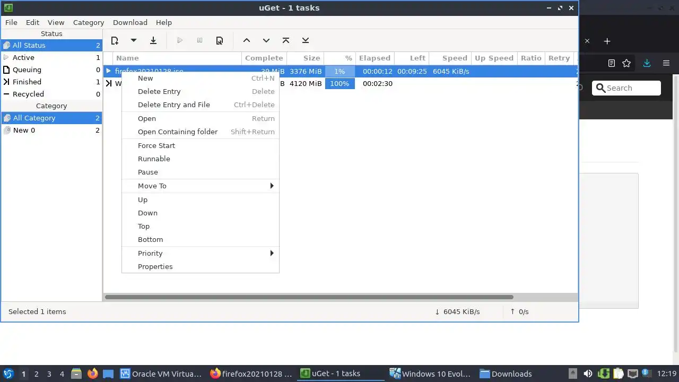The width and height of the screenshot is (679, 382).
Task: Select the Active status filter
Action: pyautogui.click(x=51, y=57)
